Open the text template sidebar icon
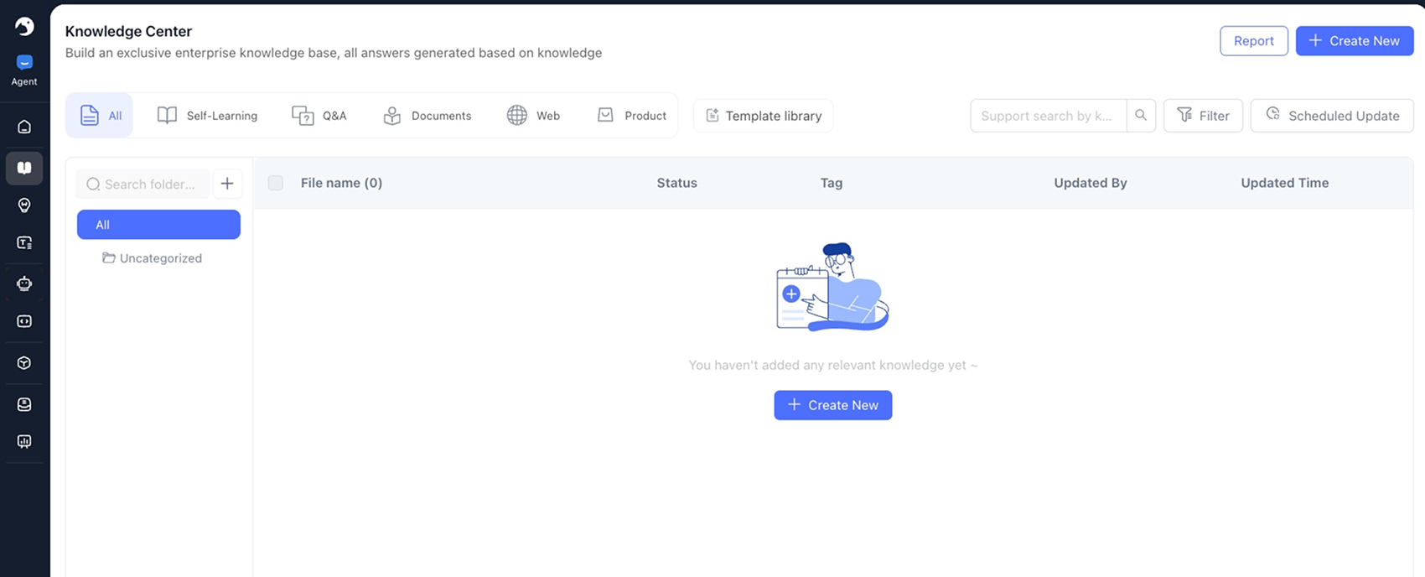Viewport: 1425px width, 577px height. (x=24, y=243)
